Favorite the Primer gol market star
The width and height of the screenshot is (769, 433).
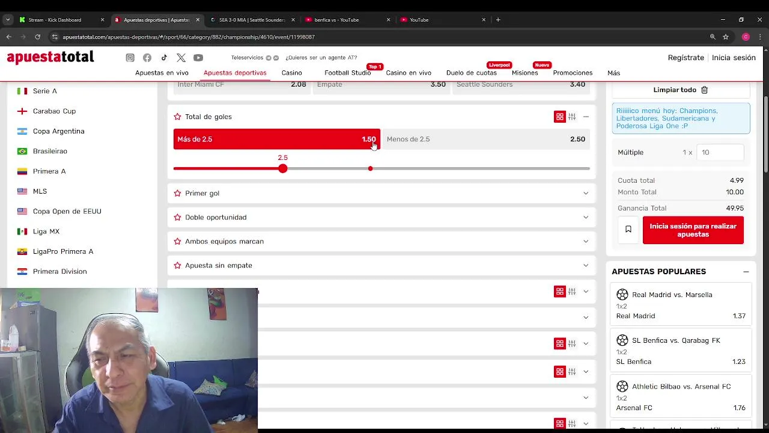pyautogui.click(x=177, y=193)
